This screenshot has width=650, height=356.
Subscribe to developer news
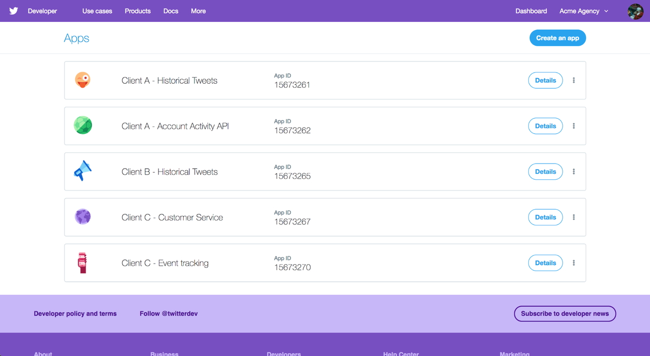point(565,313)
